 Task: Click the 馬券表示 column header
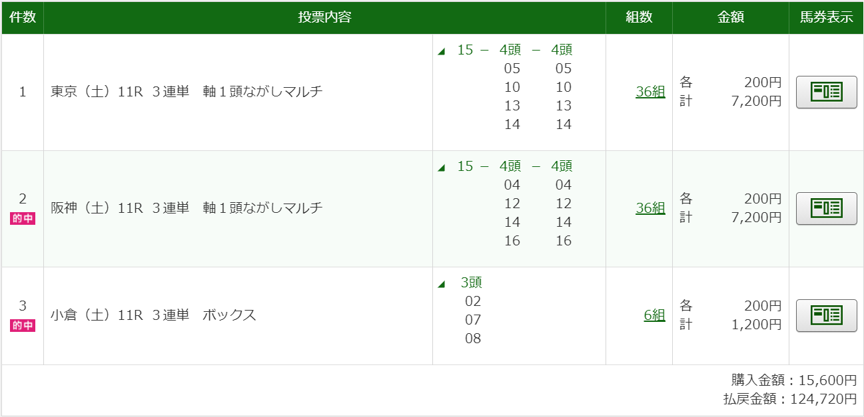coord(826,18)
